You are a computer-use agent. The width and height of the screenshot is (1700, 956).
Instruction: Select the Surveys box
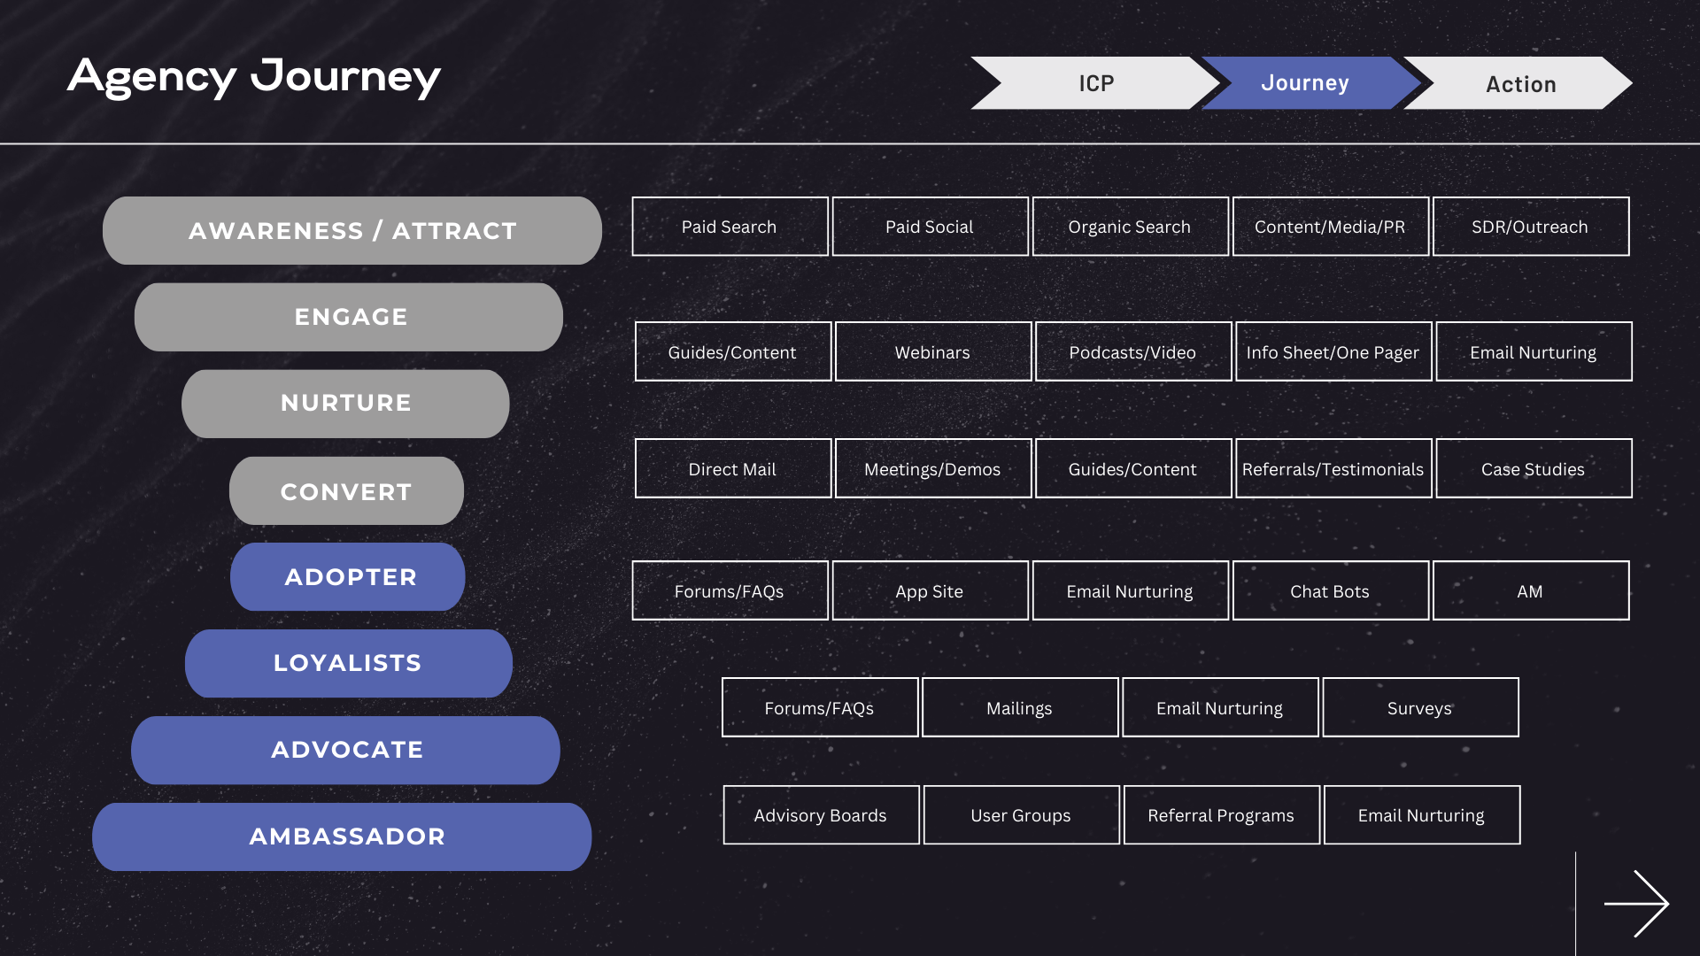point(1420,707)
